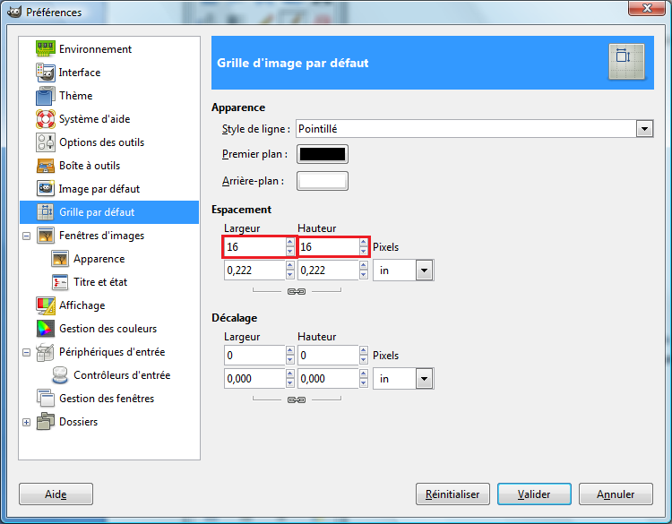Toggle the Décalage chain link
This screenshot has width=672, height=524.
(x=297, y=399)
